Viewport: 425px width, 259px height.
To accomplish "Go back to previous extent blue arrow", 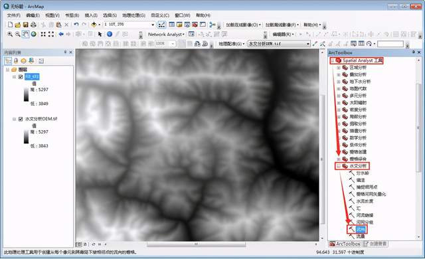I will 61,34.
